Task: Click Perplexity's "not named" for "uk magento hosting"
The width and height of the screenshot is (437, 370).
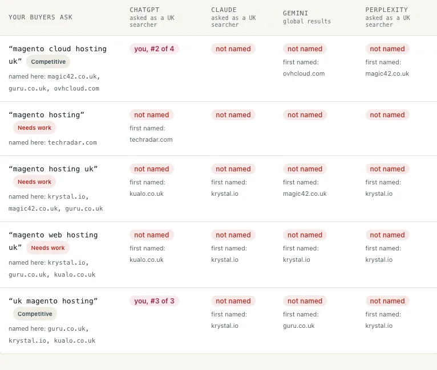Action: [387, 301]
